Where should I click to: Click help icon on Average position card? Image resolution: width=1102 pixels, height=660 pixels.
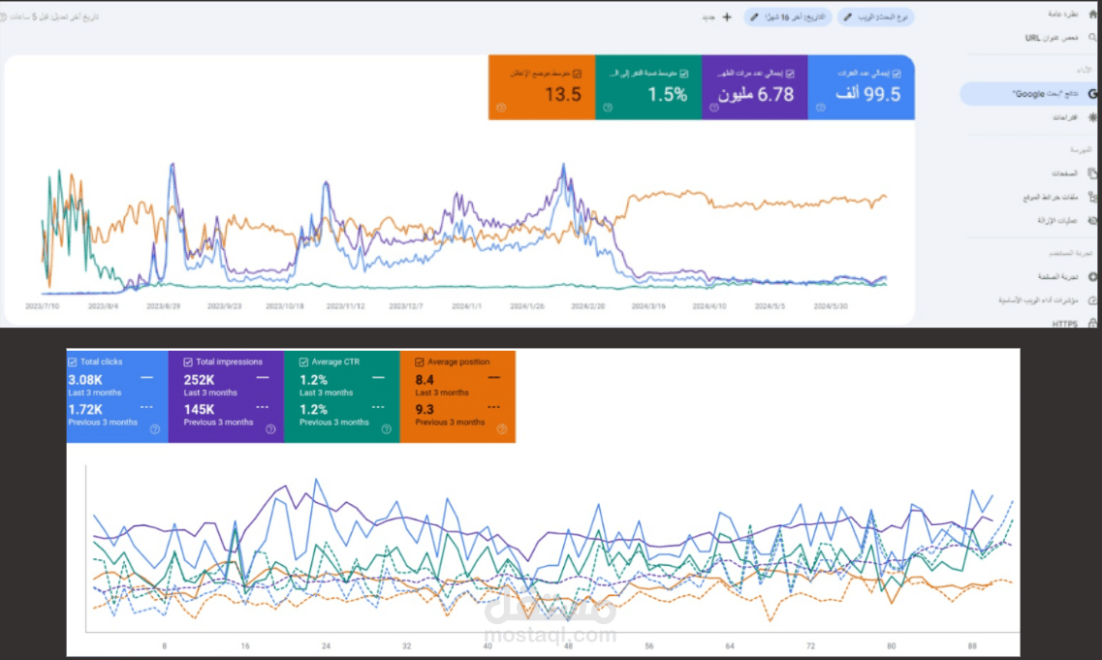[x=502, y=428]
